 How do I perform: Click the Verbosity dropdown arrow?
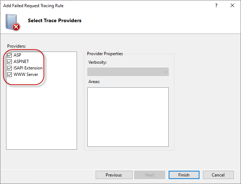[165, 72]
